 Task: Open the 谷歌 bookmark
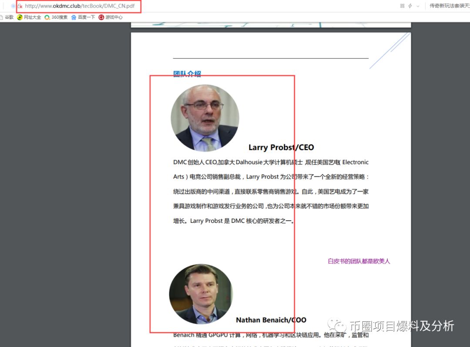(x=7, y=17)
